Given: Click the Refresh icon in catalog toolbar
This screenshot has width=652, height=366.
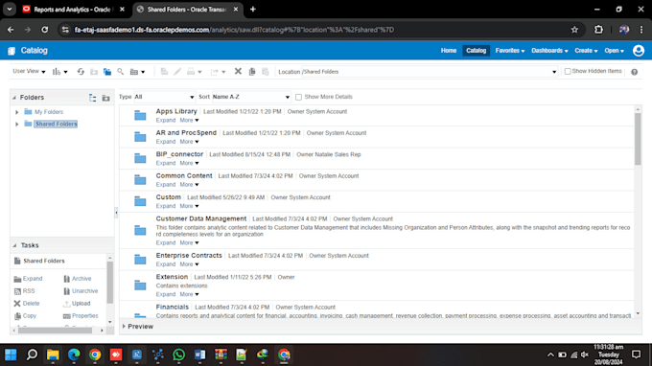Looking at the screenshot, I should [x=81, y=72].
